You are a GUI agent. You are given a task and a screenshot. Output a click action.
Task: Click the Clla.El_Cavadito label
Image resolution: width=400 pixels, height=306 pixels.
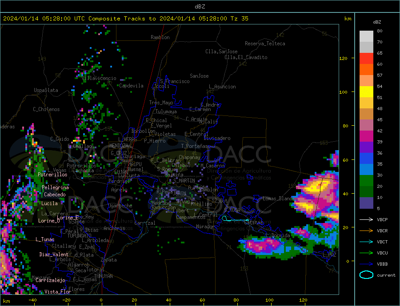[246, 57]
